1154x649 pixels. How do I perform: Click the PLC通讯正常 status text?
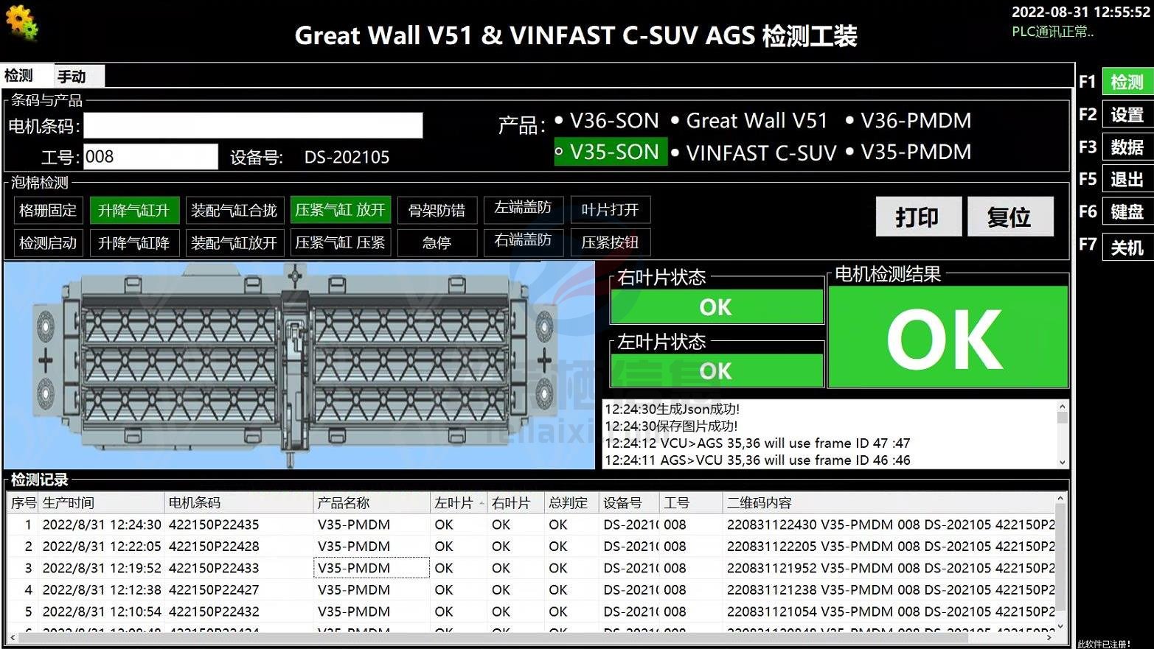pos(1052,32)
